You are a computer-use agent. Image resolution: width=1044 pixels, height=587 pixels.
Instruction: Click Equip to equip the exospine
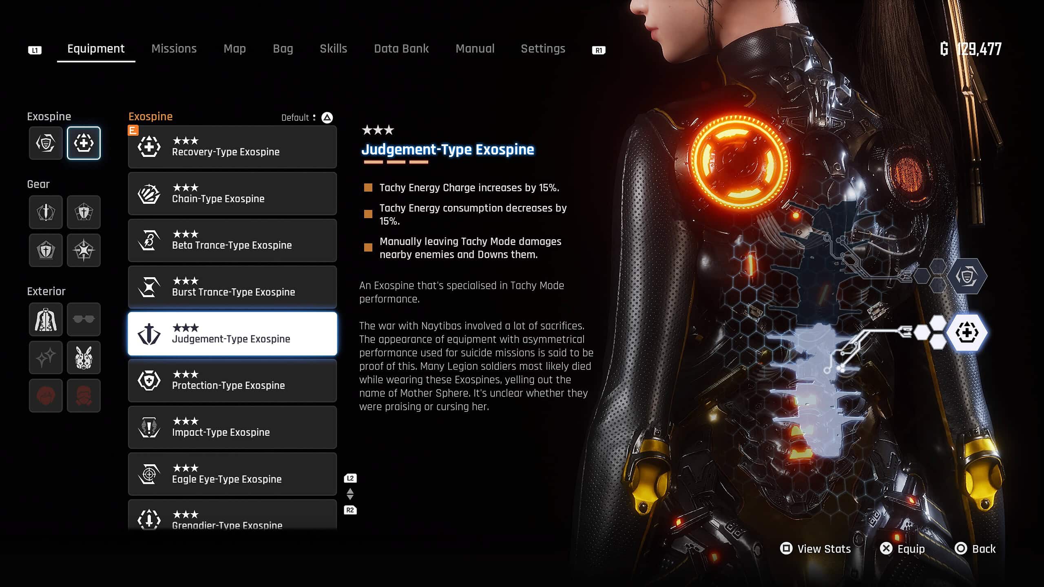click(x=902, y=549)
